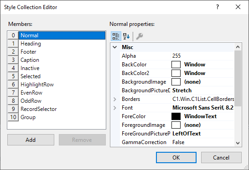Image resolution: width=249 pixels, height=170 pixels.
Task: Click the Font value Microsoft Sans Serif
Action: pos(203,108)
